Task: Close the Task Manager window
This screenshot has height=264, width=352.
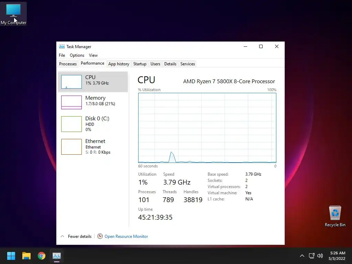Action: 277,46
